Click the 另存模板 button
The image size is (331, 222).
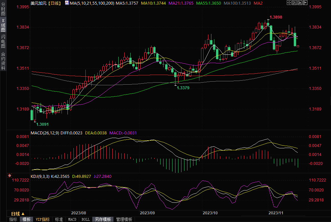[x=103, y=219]
